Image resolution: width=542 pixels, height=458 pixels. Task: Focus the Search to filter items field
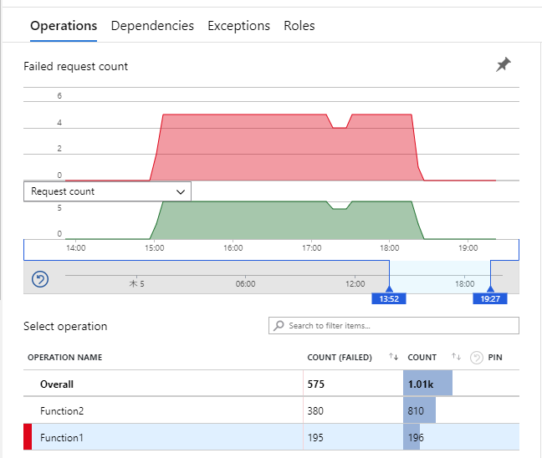point(394,325)
